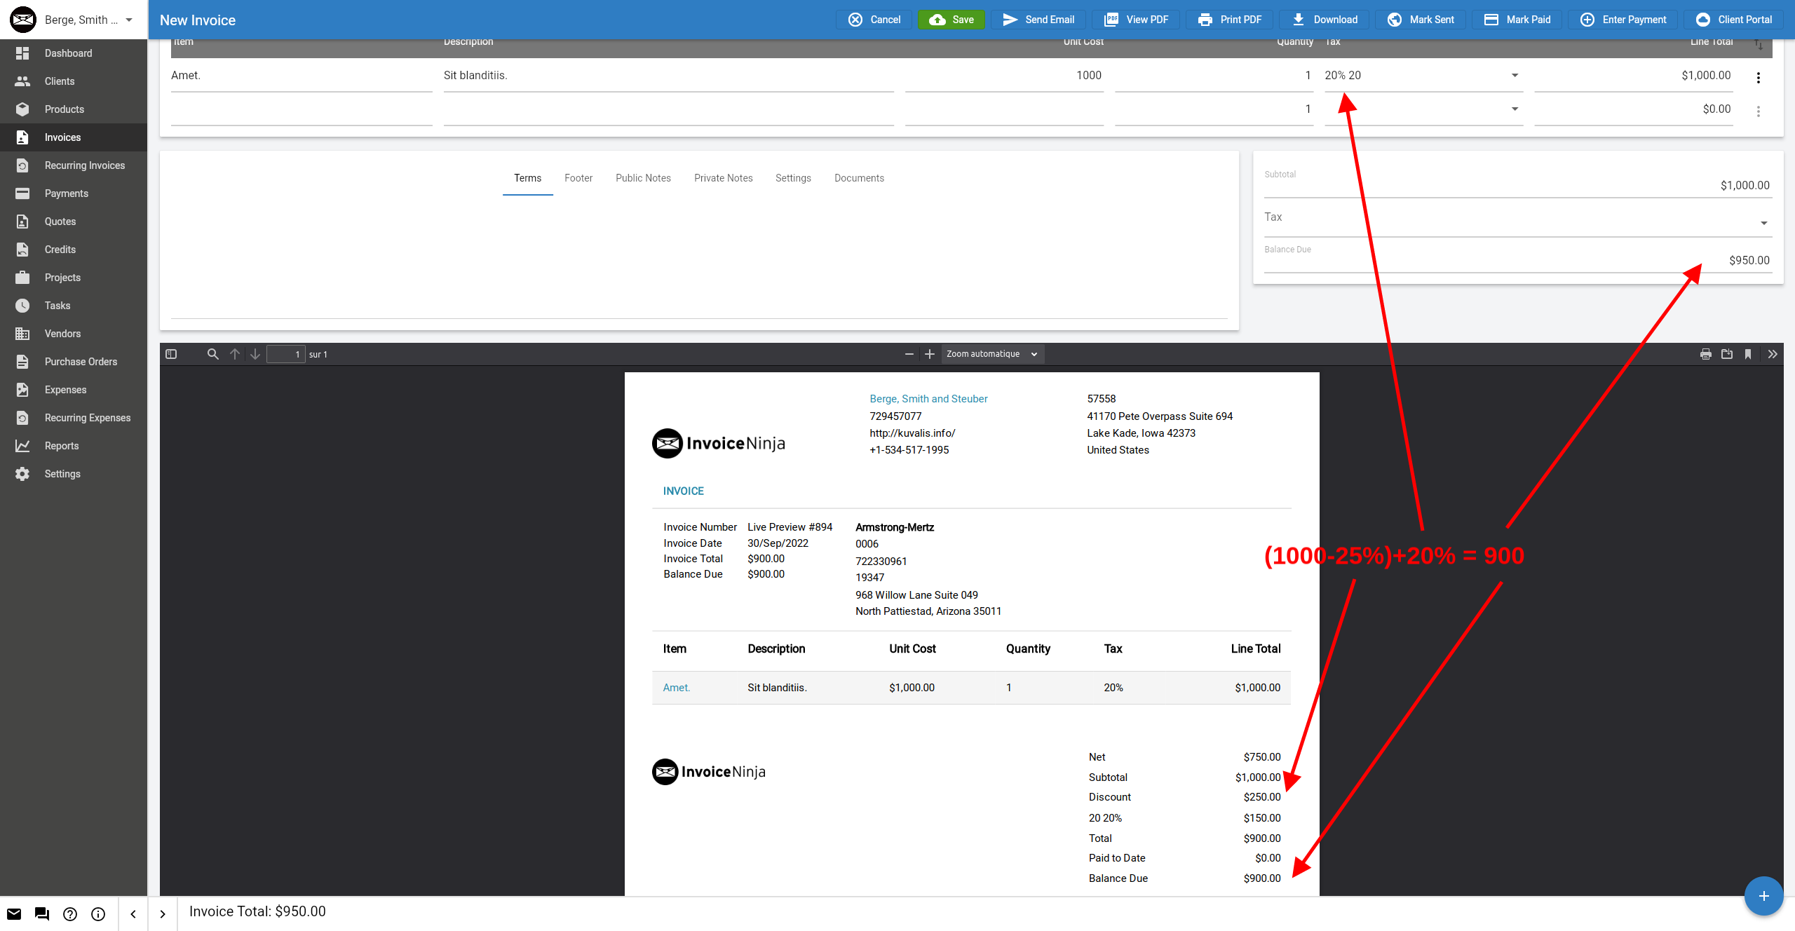Select Invoices in the sidebar
The height and width of the screenshot is (931, 1795).
point(61,137)
